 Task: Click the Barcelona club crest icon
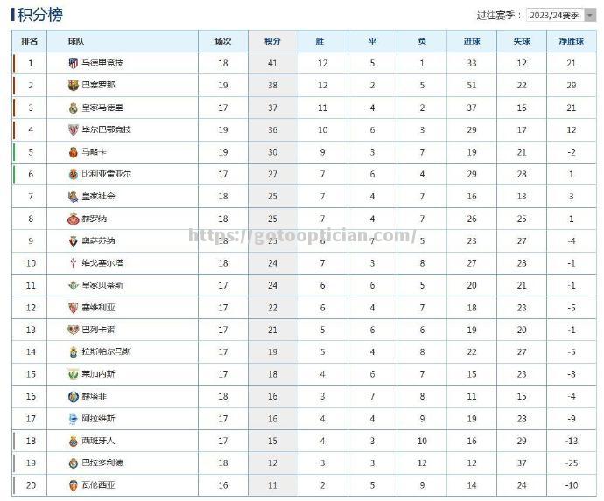tap(74, 85)
